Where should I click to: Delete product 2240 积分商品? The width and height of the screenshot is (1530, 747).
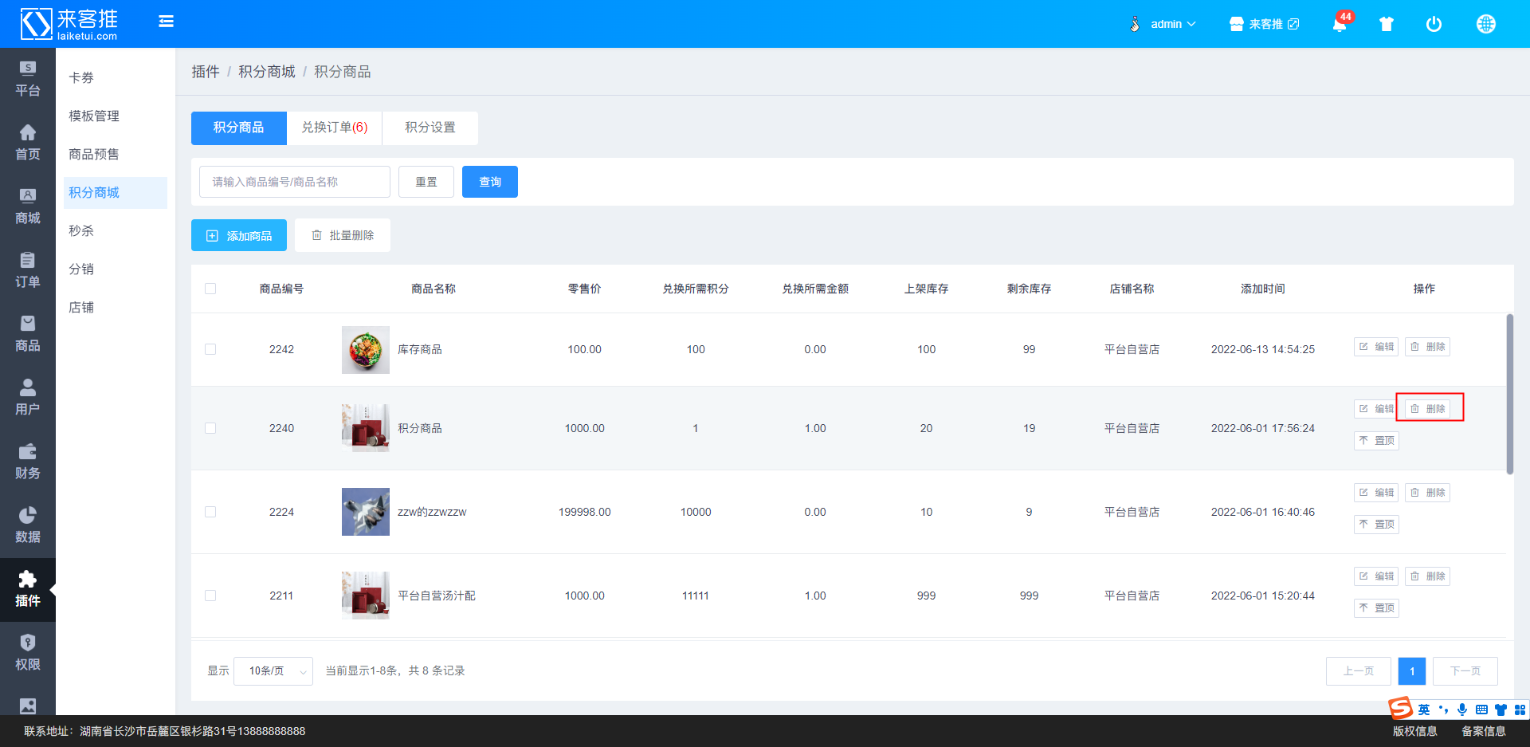coord(1427,409)
